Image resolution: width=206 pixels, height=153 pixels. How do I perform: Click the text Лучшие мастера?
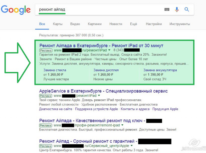tap(56, 79)
